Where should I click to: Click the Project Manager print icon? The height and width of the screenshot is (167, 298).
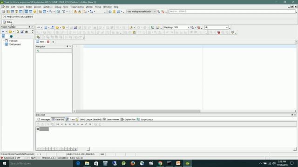click(27, 32)
